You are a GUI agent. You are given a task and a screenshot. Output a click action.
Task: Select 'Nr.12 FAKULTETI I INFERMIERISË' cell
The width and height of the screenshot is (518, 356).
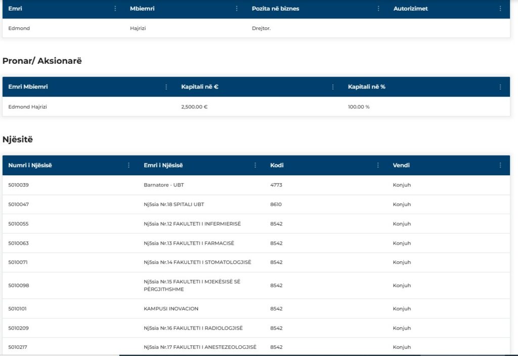pos(192,224)
